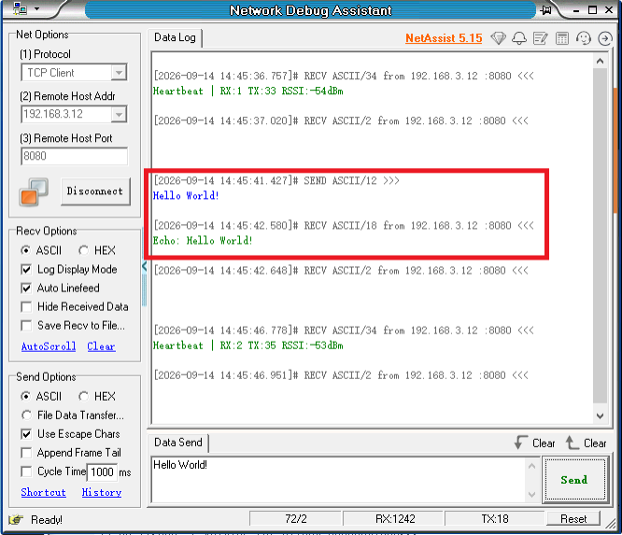Click the Heartbeat RX:2 TX:35 log line
The height and width of the screenshot is (535, 622).
click(x=248, y=345)
